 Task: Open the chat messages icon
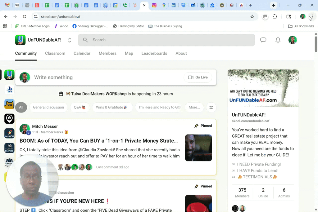[263, 40]
